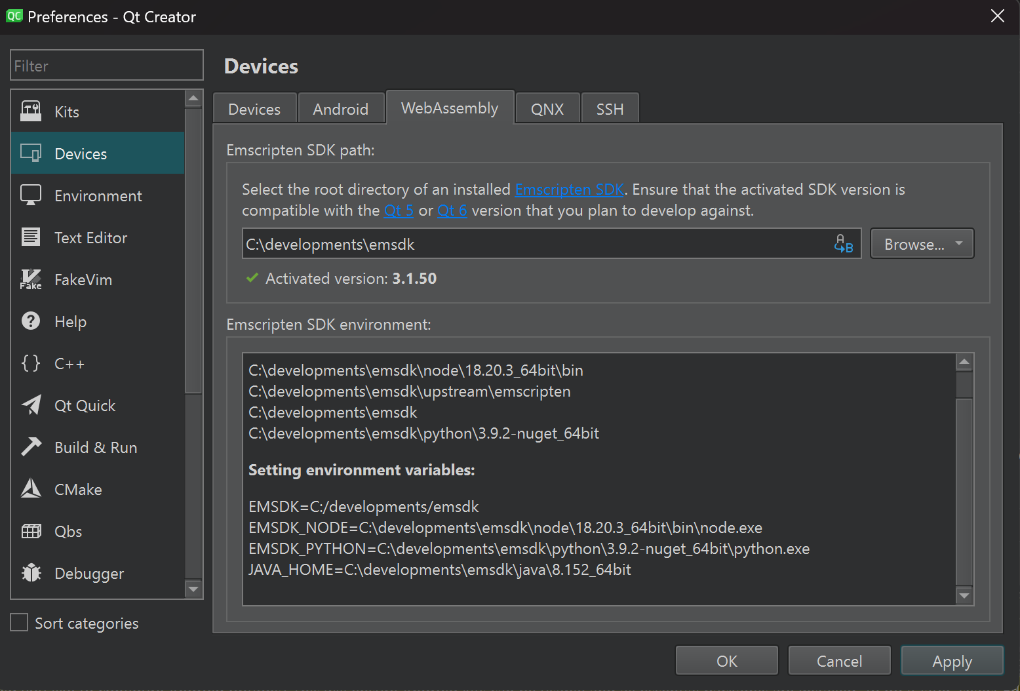This screenshot has height=691, width=1020.
Task: Select the Environment category label
Action: [98, 196]
